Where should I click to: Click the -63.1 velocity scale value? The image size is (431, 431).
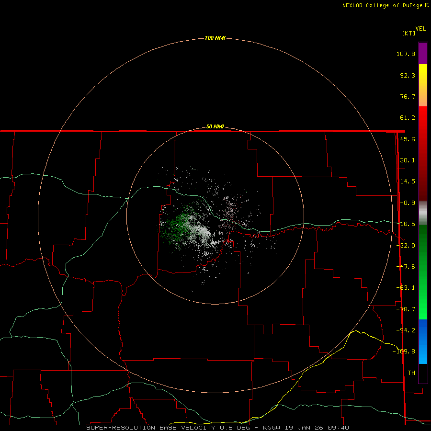click(x=406, y=288)
